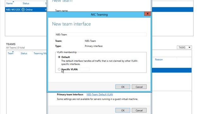
Task: Click the All Teams | 0 total text
Action: click(15, 47)
